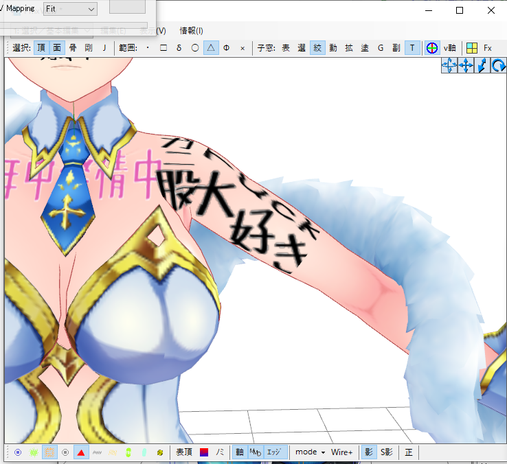Open the 表 display sub-window

click(286, 48)
